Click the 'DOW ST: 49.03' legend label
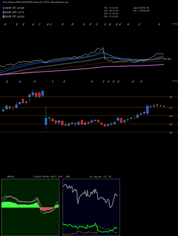 [x=15, y=8]
